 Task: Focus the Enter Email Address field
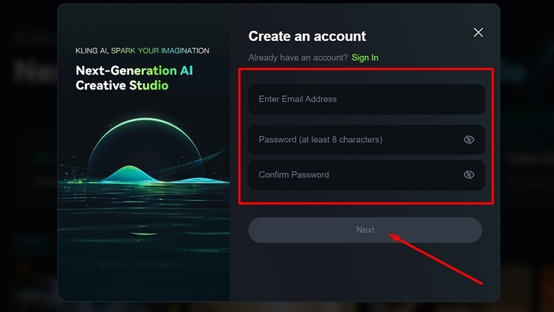click(x=353, y=99)
